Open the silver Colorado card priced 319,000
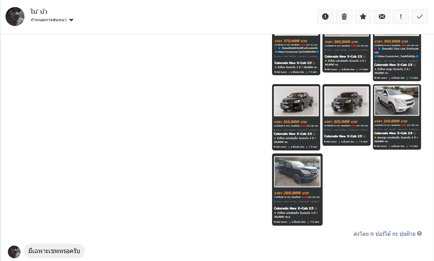434x261 pixels. click(x=397, y=117)
